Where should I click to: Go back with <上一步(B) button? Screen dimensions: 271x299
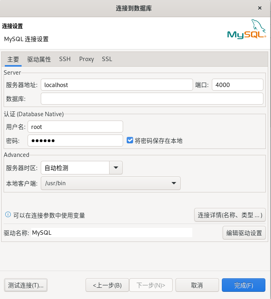(x=107, y=285)
